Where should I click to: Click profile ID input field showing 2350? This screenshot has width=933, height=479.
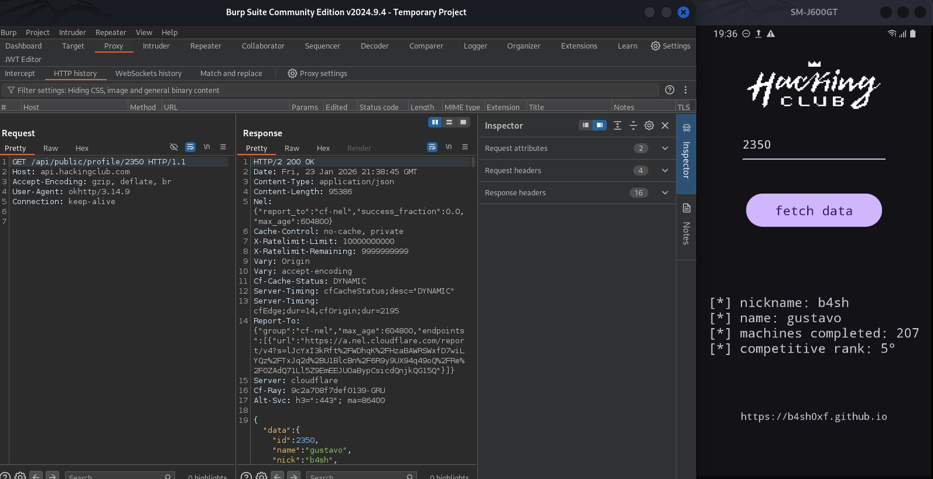(814, 145)
